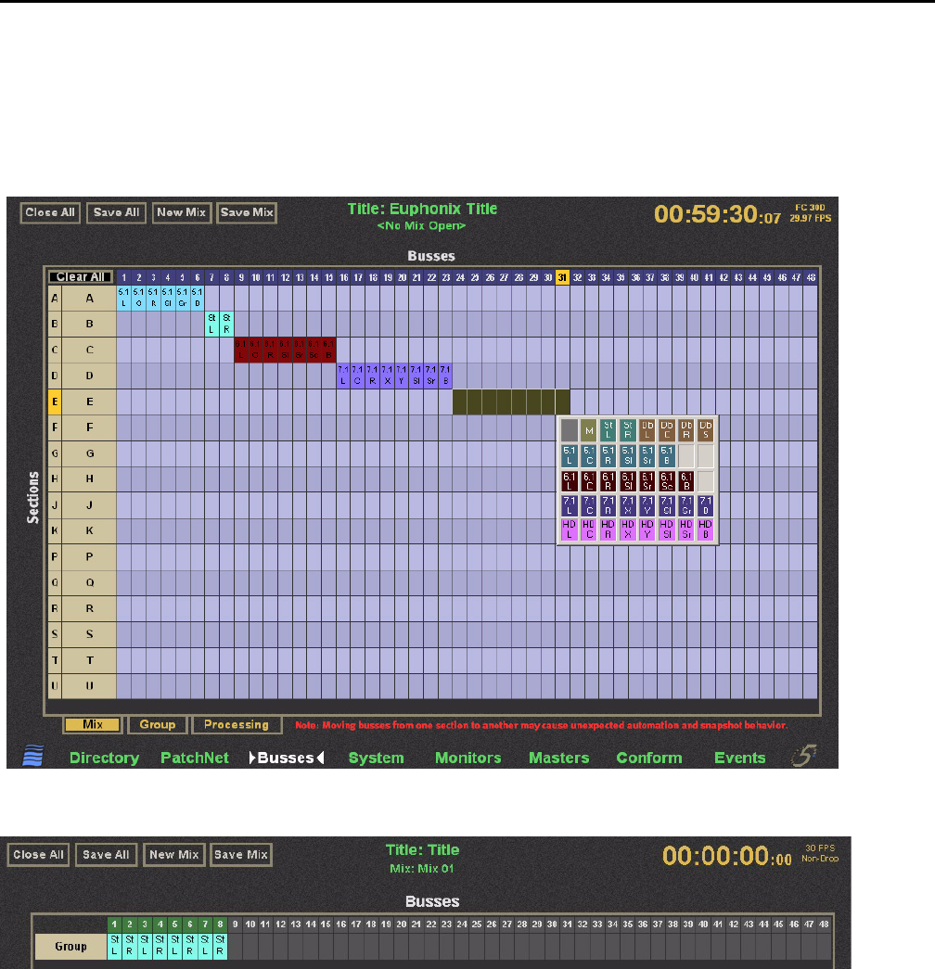Open the Conform page
935x969 pixels.
click(x=649, y=758)
